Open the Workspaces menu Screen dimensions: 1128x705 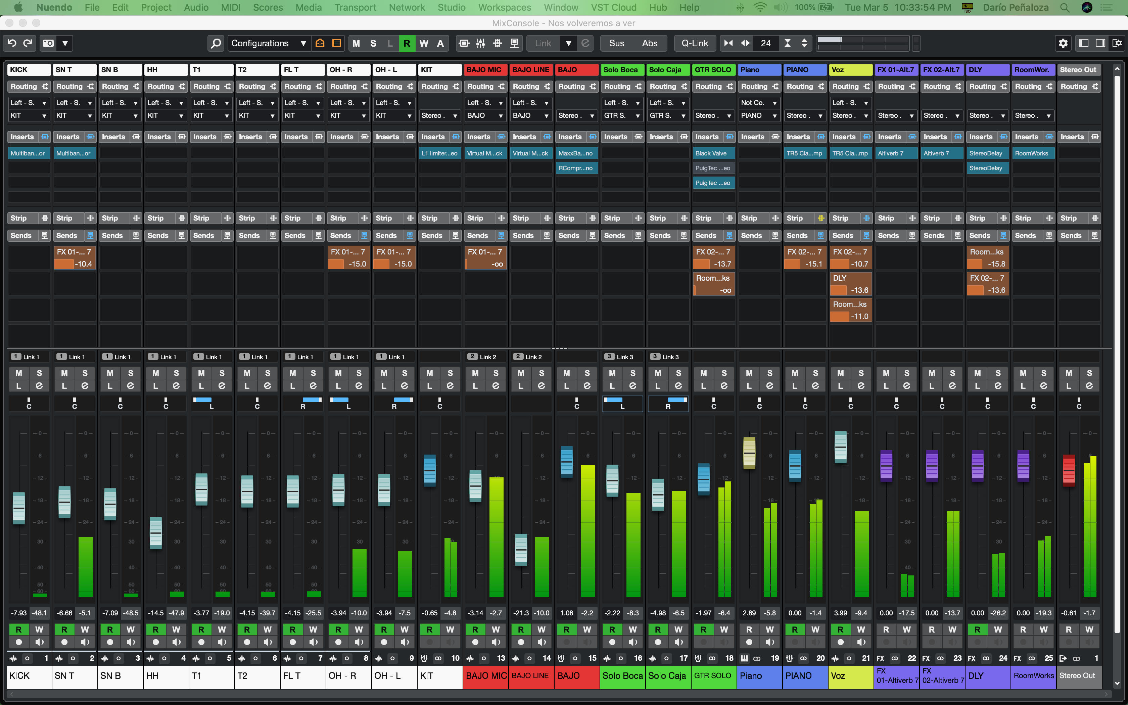click(504, 7)
